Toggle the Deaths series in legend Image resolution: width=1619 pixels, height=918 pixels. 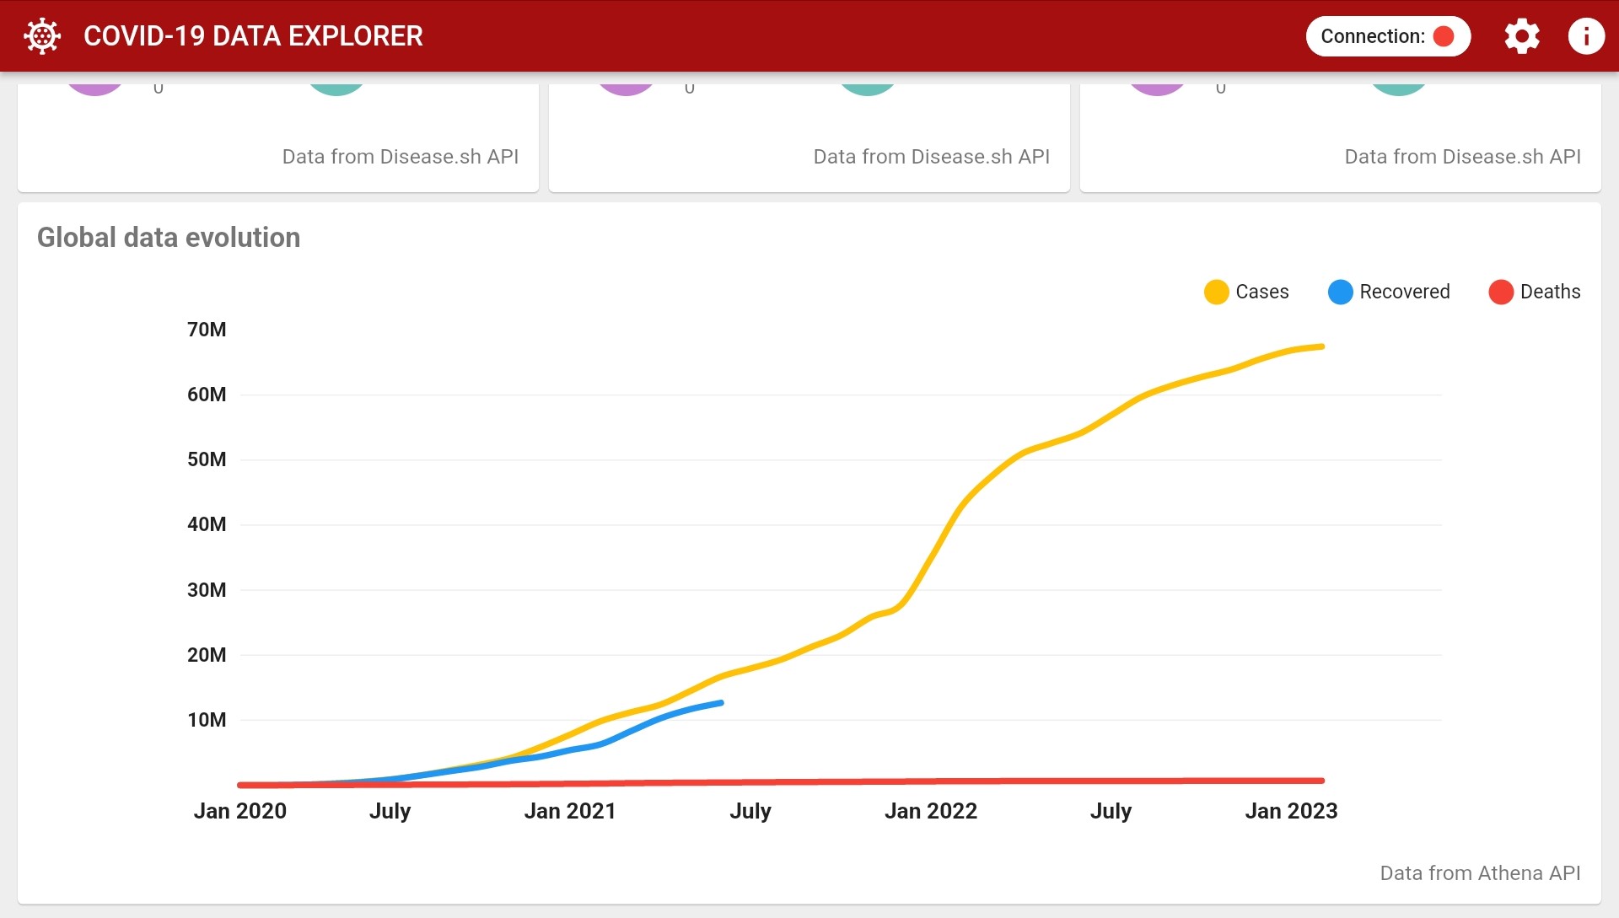click(1549, 292)
